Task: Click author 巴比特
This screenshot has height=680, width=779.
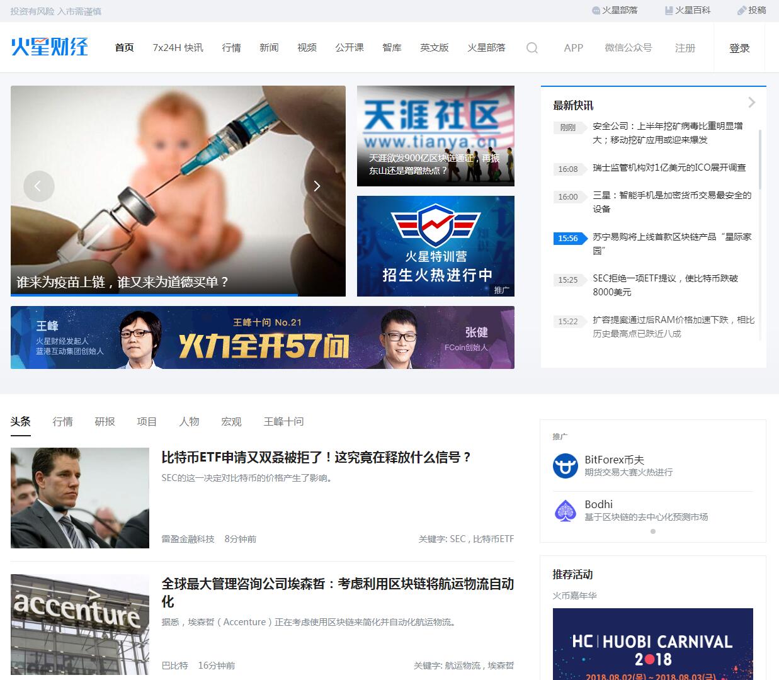Action: (x=175, y=666)
